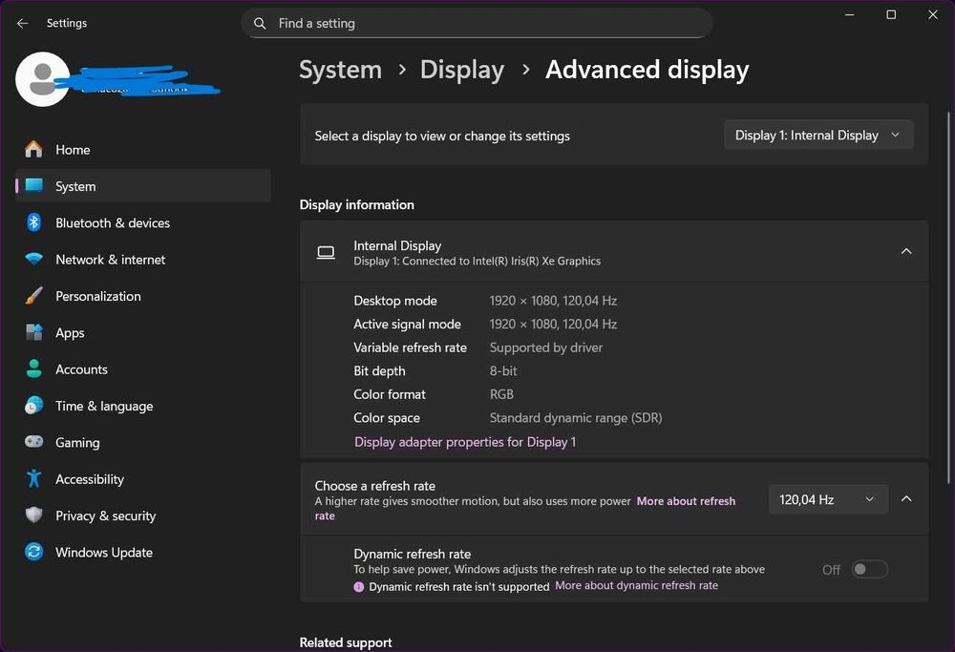Open Bluetooth & devices via its icon
This screenshot has width=955, height=652.
point(34,222)
